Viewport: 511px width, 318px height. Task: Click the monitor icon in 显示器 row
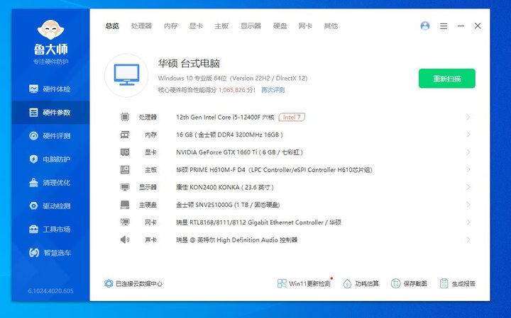[125, 187]
